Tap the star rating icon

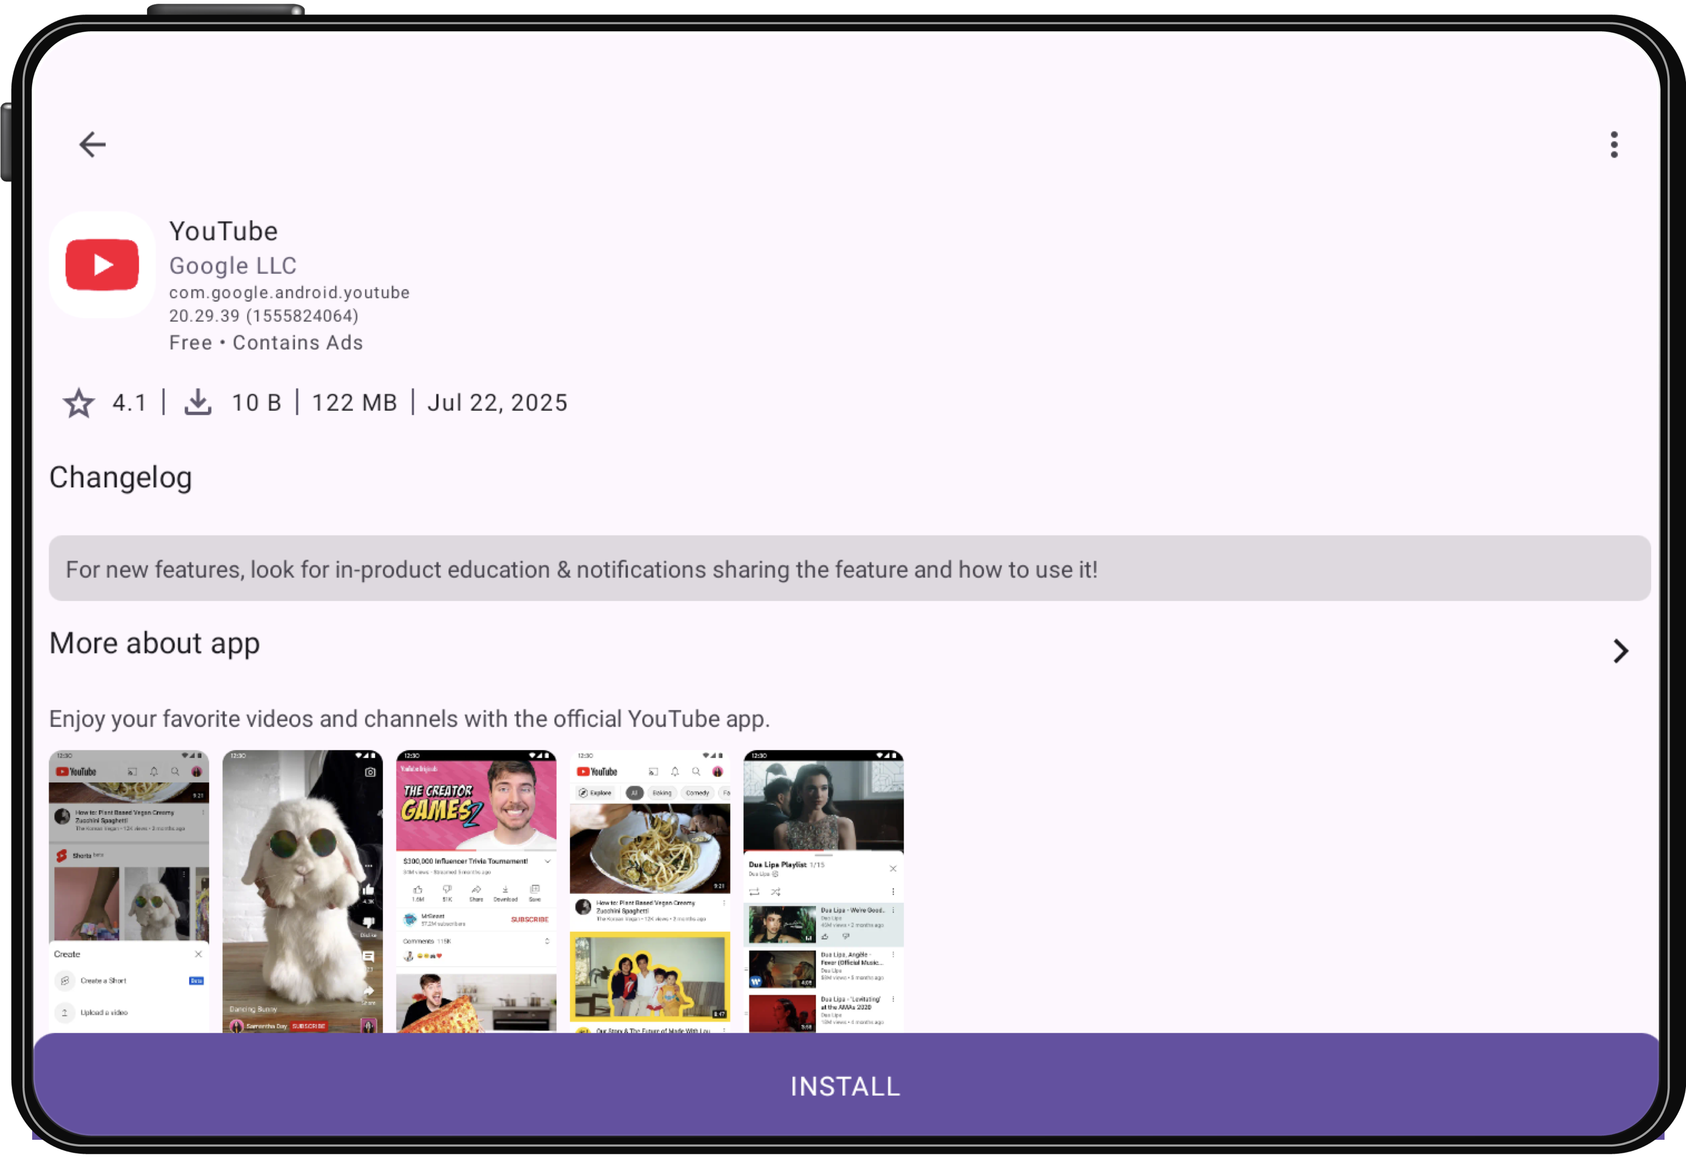[78, 403]
